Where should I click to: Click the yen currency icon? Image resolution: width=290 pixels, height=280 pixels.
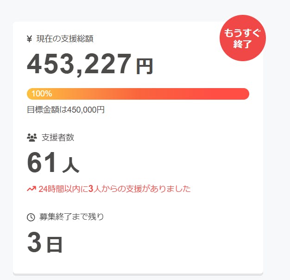pos(30,39)
